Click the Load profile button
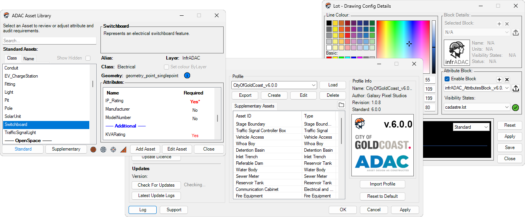Viewport: 525px width, 217px height. (333, 85)
